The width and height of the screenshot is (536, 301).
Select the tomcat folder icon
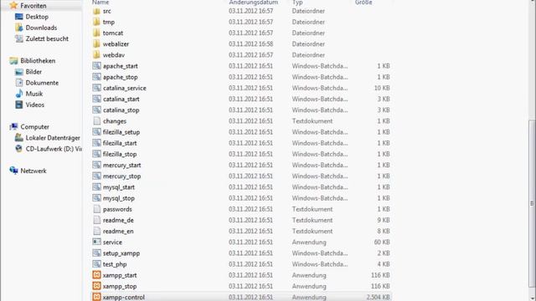pos(97,33)
